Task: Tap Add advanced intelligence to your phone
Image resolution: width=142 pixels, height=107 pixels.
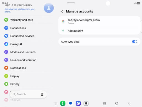Action: point(20,10)
